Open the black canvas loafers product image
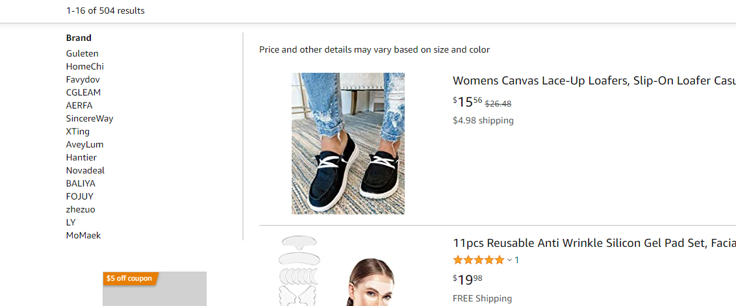This screenshot has height=306, width=736. 348,144
